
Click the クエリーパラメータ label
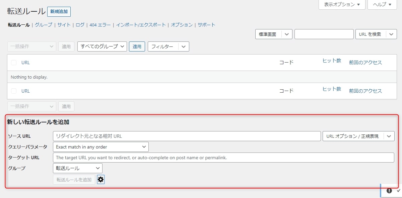coord(27,147)
